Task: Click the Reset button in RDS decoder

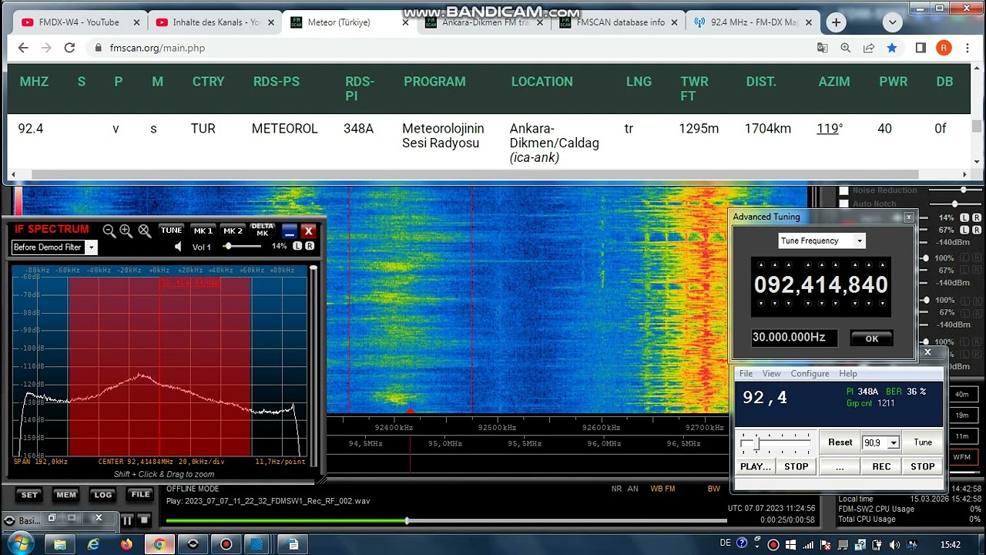Action: click(x=840, y=442)
